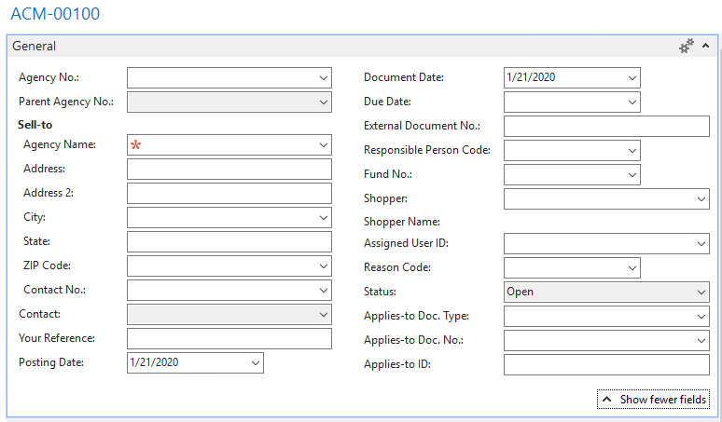Click the Show fewer fields button

point(653,400)
